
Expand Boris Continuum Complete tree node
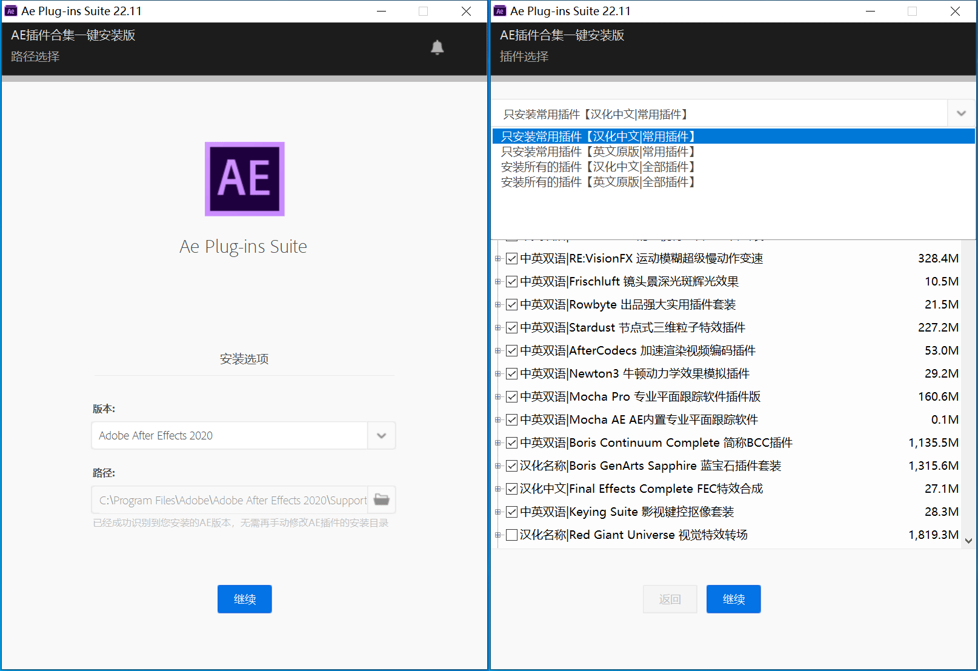498,443
